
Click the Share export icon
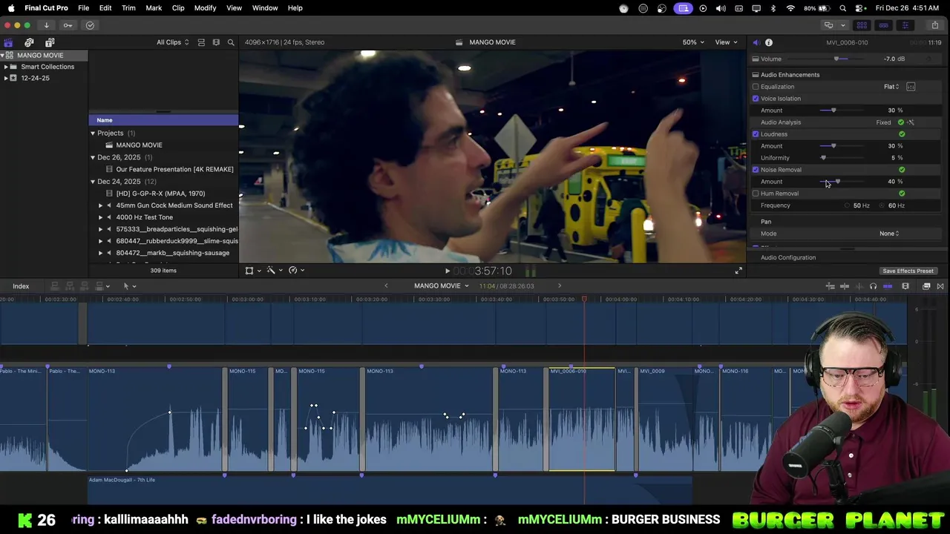(934, 25)
